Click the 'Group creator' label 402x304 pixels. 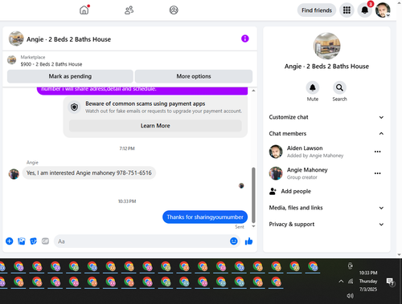(301, 177)
